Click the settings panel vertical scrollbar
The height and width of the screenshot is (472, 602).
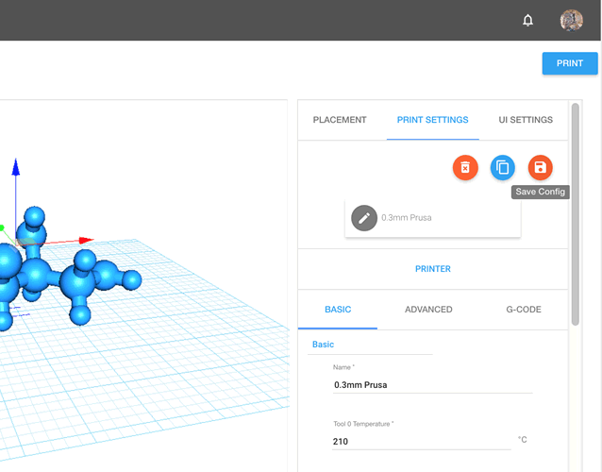click(x=575, y=214)
